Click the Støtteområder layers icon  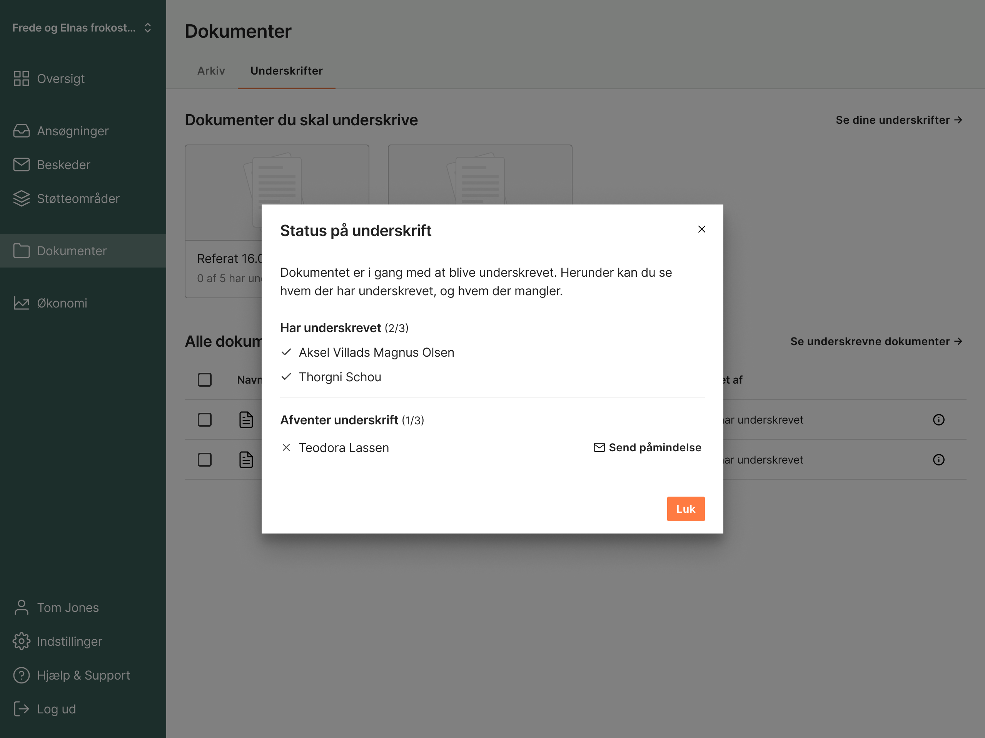pyautogui.click(x=22, y=199)
